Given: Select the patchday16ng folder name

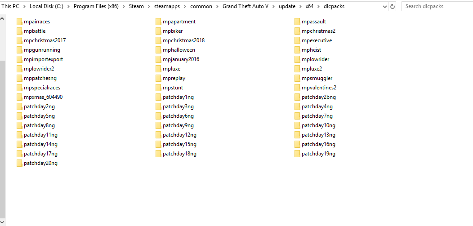Looking at the screenshot, I should tap(318, 144).
